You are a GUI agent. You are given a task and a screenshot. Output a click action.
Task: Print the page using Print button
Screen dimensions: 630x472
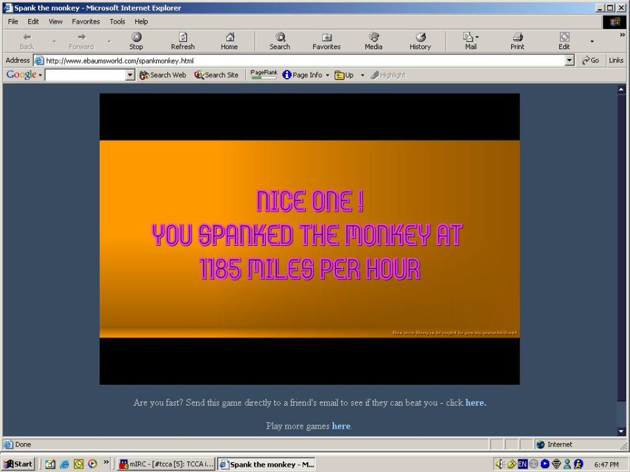pos(518,41)
